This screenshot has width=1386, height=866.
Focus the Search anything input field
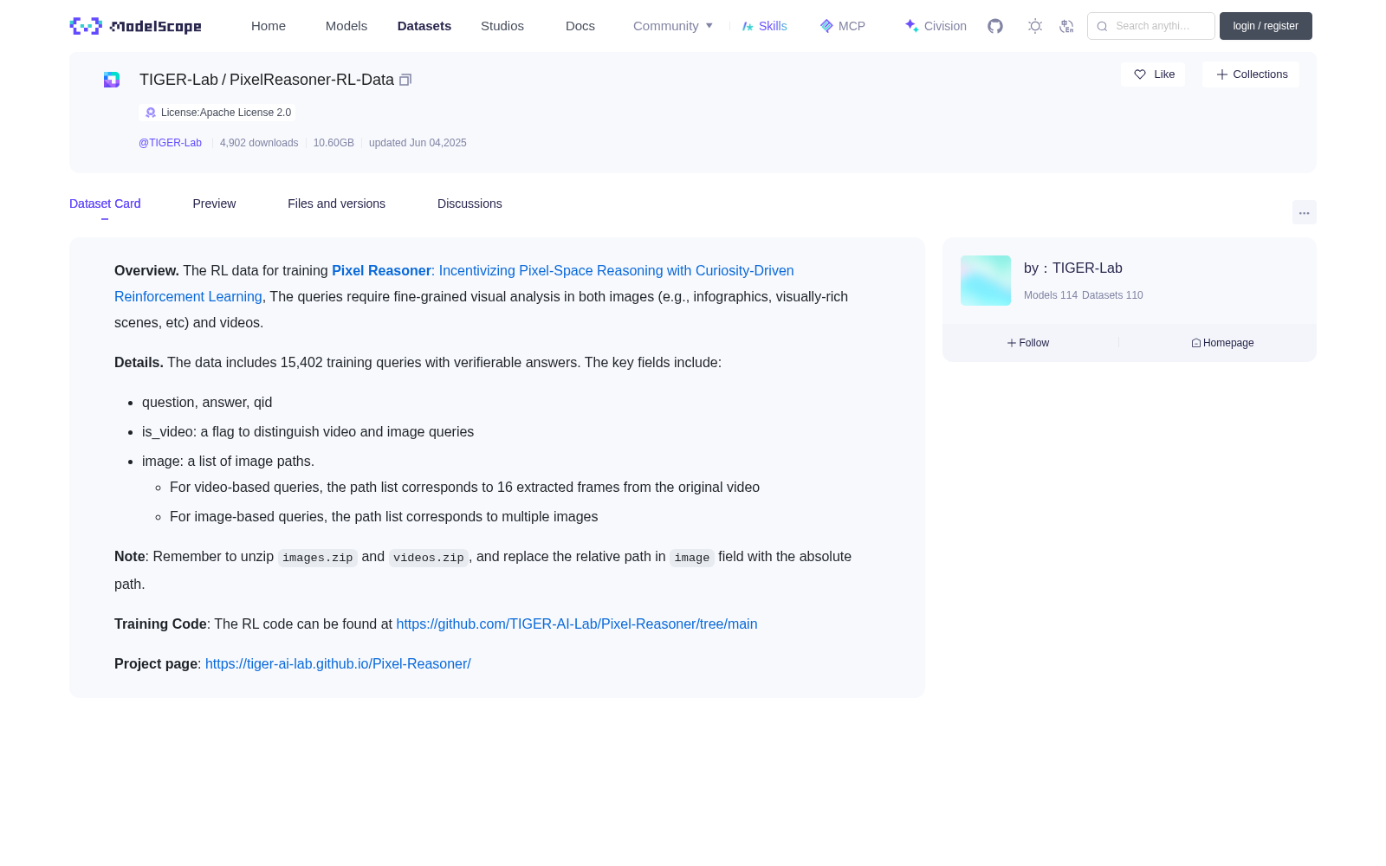click(x=1151, y=26)
